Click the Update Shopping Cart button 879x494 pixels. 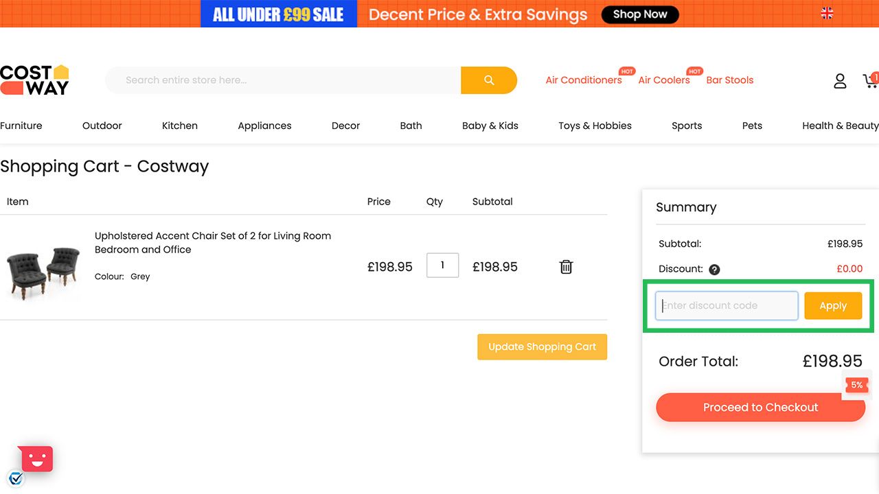tap(543, 346)
